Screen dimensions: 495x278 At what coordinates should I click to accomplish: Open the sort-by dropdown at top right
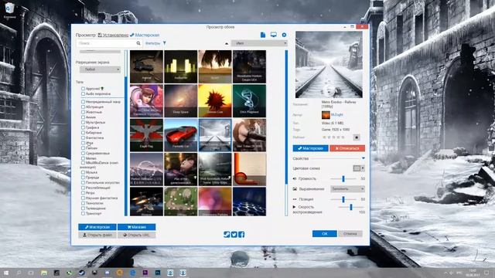(x=259, y=43)
